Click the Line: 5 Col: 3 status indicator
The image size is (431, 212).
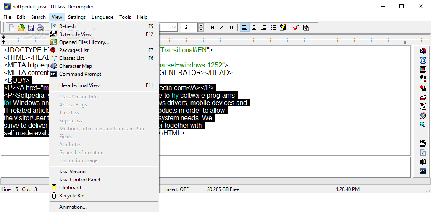click(19, 189)
